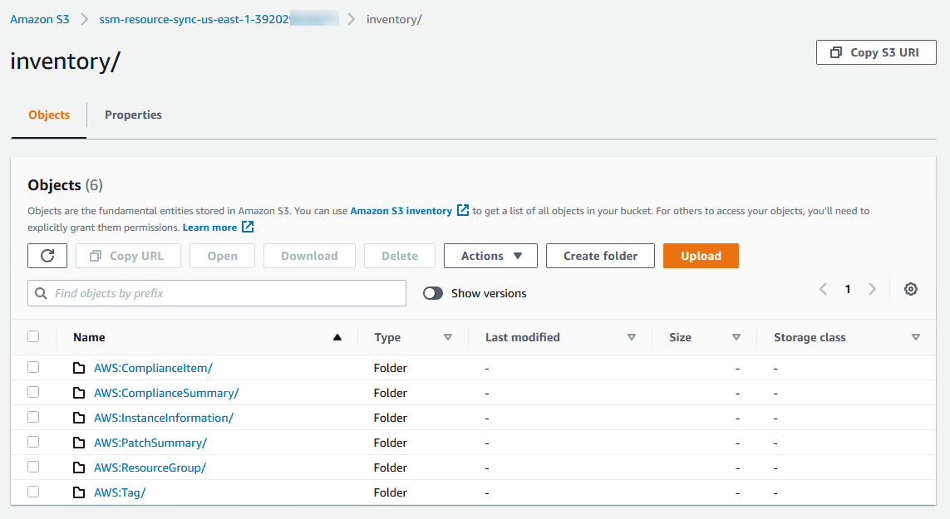Sort by the Name column arrow

pyautogui.click(x=337, y=337)
